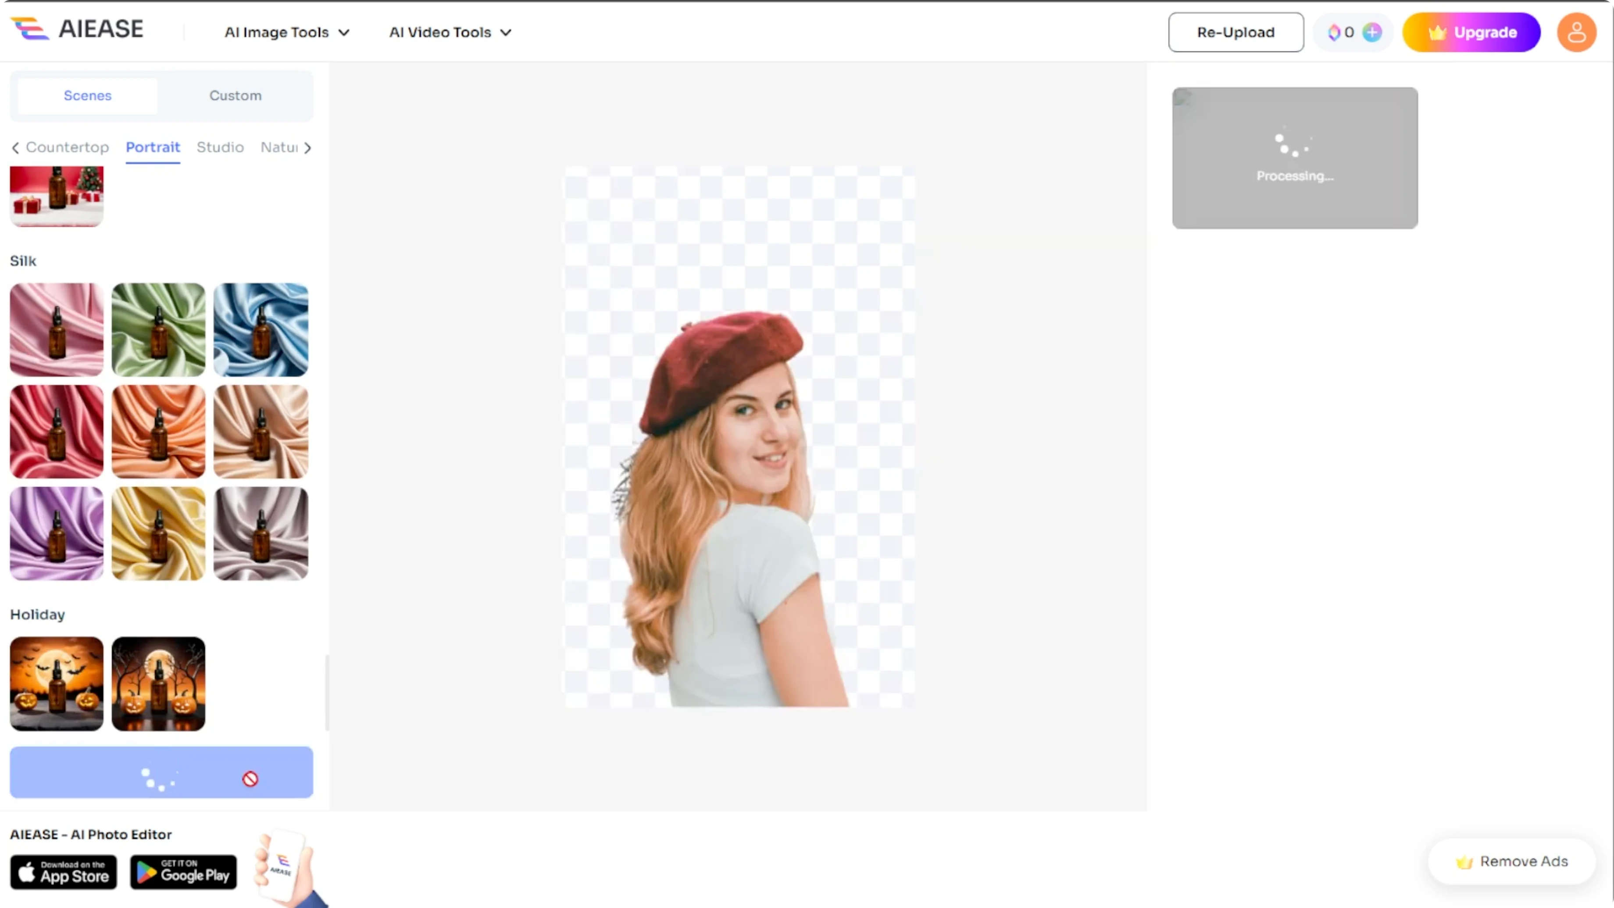Select the Studio category
Screen dimensions: 1614x908
220,147
